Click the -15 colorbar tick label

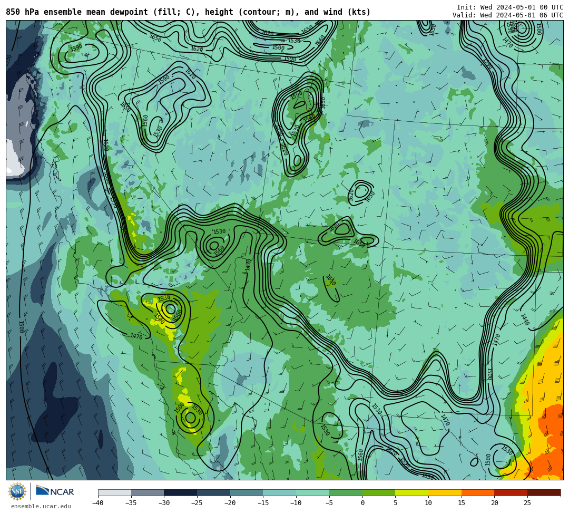coord(263,503)
